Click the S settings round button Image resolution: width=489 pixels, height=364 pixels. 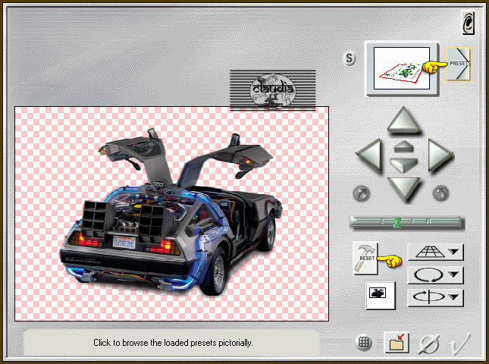[350, 58]
